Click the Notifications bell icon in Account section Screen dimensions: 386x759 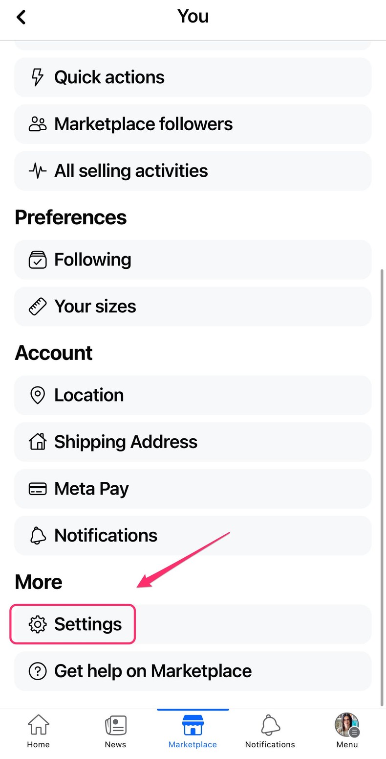[x=38, y=535]
